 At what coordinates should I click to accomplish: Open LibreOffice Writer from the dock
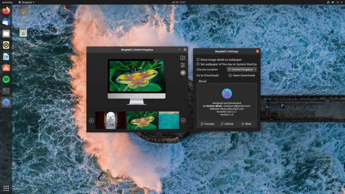click(x=6, y=57)
